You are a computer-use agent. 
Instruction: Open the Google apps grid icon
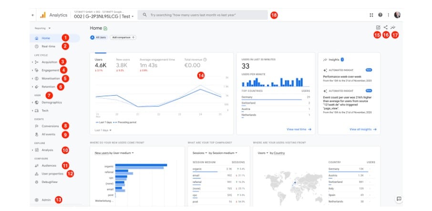(x=372, y=15)
